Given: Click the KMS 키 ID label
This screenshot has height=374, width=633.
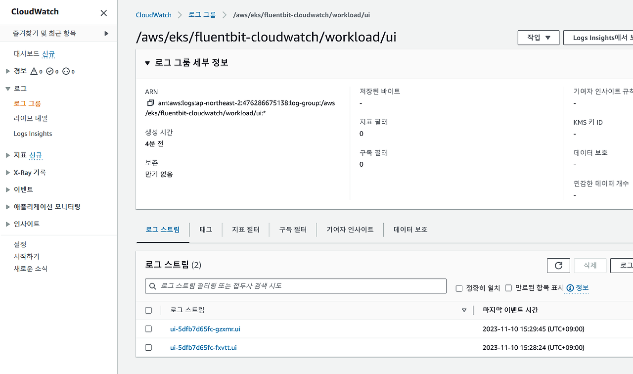Looking at the screenshot, I should tap(588, 122).
